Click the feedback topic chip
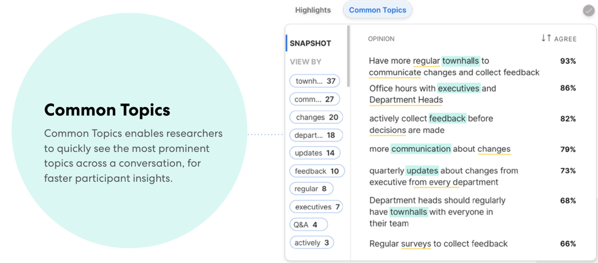 pyautogui.click(x=317, y=171)
